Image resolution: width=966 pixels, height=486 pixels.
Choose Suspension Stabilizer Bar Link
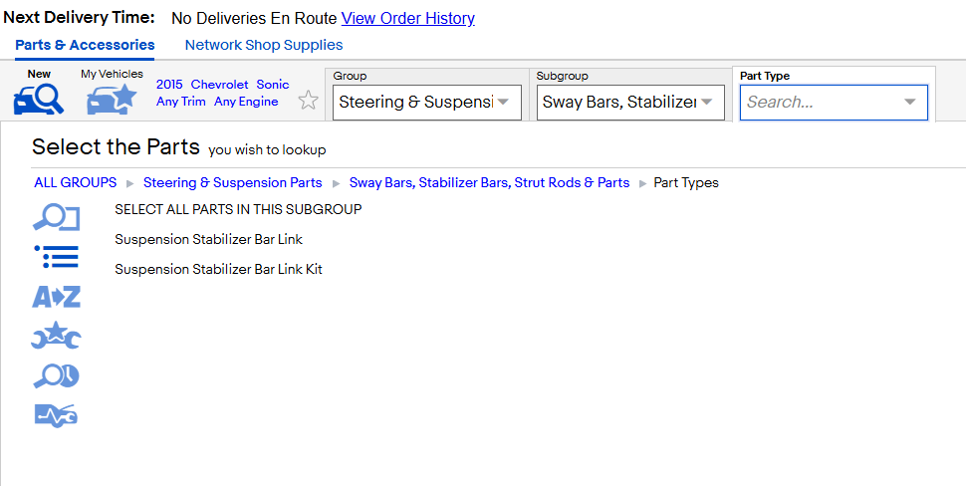point(208,239)
